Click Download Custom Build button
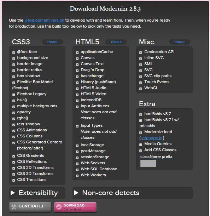Image resolution: width=210 pixels, height=216 pixels. 75,207
